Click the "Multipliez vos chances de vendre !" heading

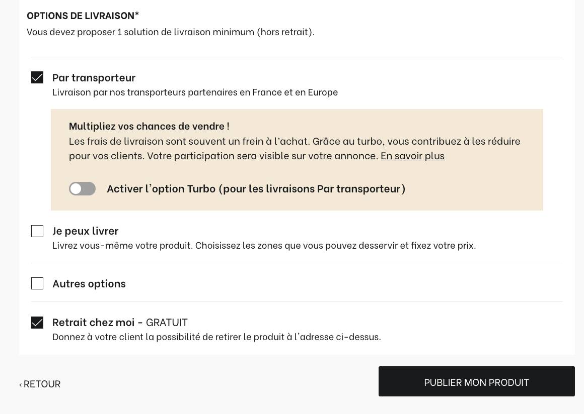tap(149, 126)
